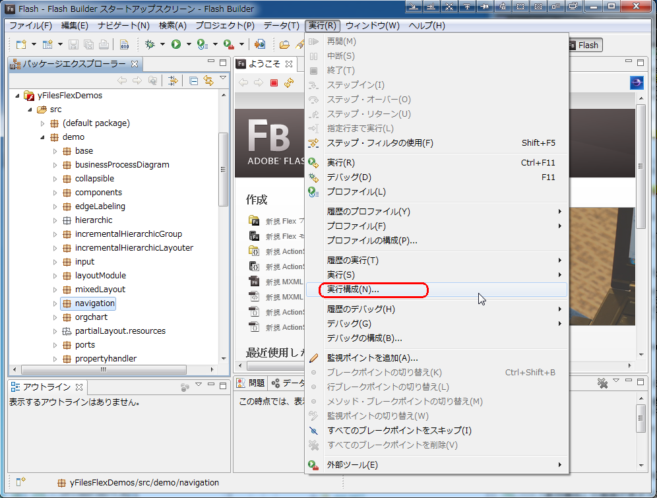Image resolution: width=657 pixels, height=498 pixels.
Task: Click the Profile toolbar icon
Action: point(203,44)
